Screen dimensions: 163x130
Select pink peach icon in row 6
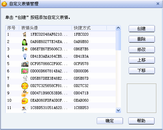[x=25, y=71]
